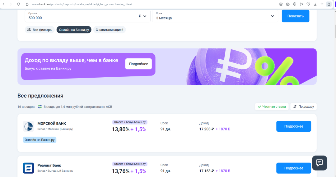This screenshot has height=177, width=336.
Task: Toggle the 'Онлайн на Банки.ру' filter chip
Action: [74, 30]
